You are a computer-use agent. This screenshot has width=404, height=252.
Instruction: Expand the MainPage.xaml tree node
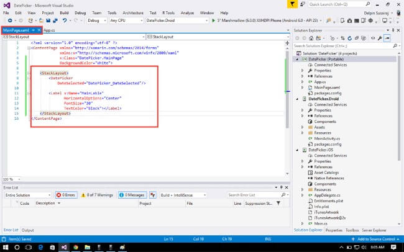tap(303, 87)
